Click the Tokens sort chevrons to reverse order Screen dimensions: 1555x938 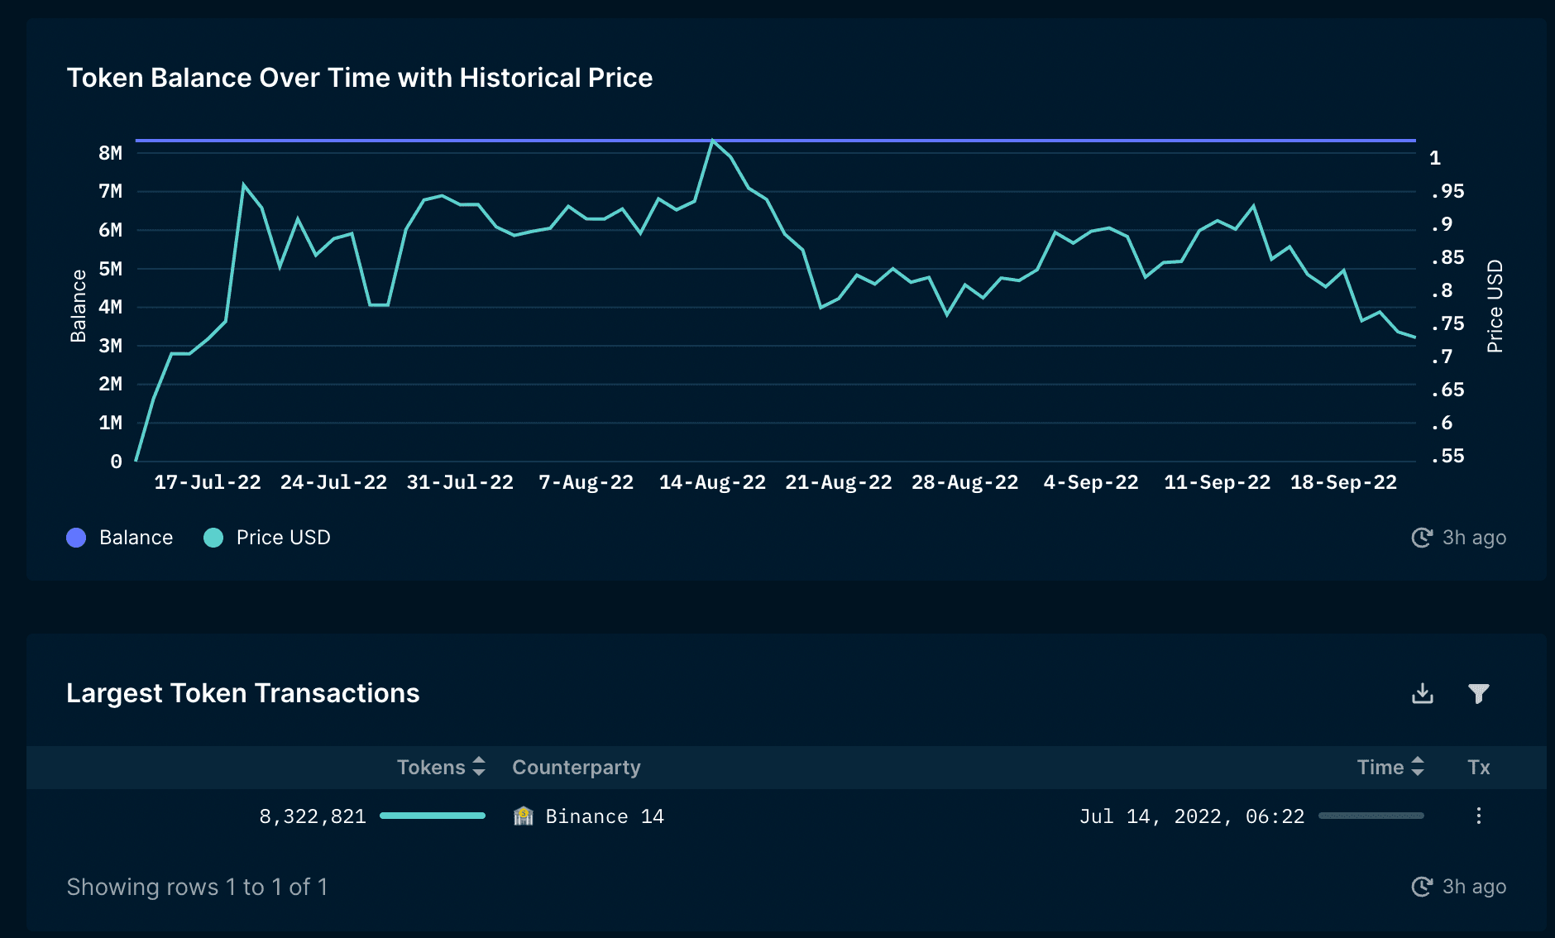coord(478,768)
